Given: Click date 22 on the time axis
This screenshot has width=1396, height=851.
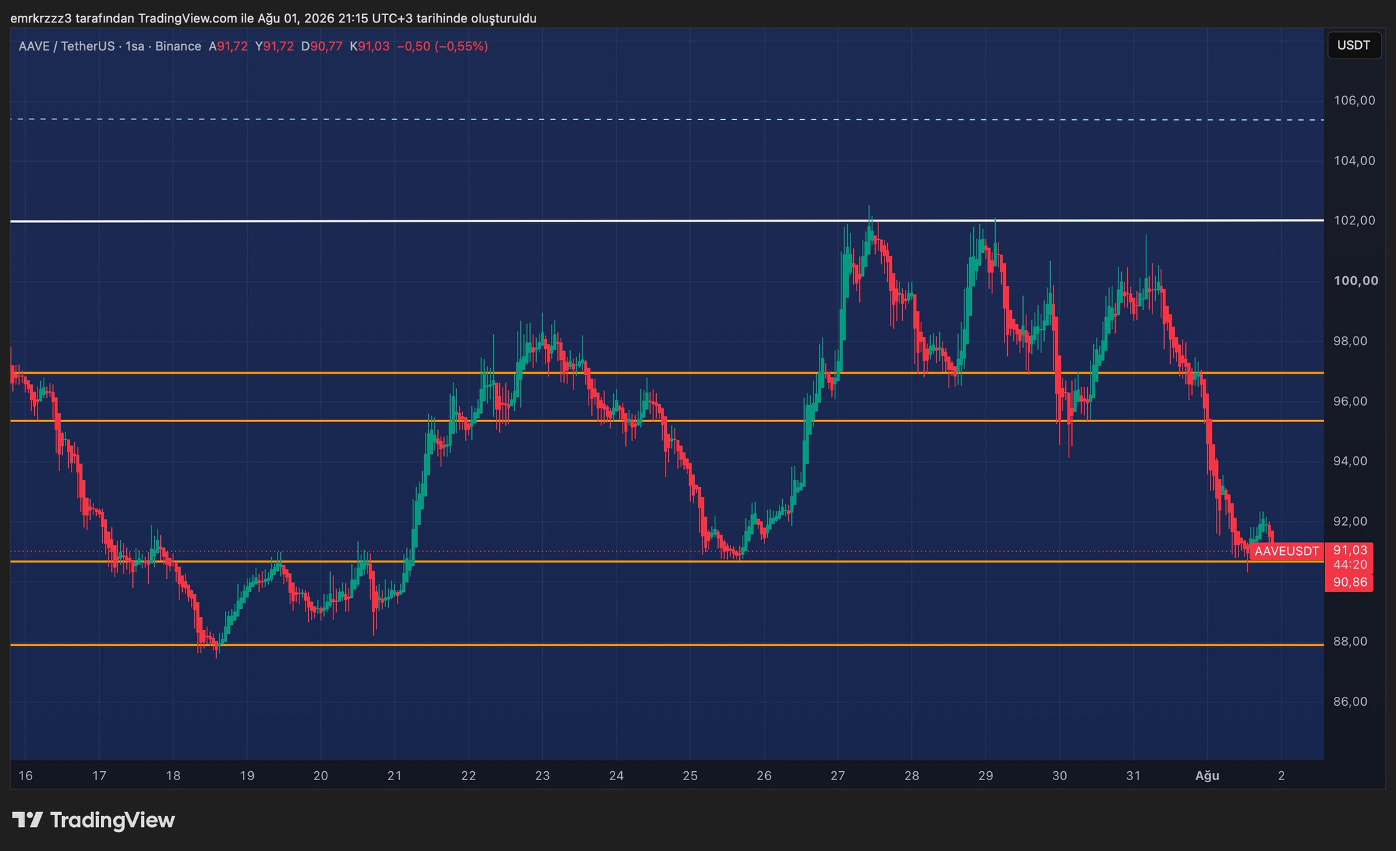Looking at the screenshot, I should 469,775.
